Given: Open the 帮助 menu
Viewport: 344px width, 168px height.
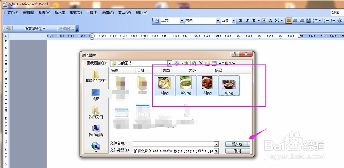Looking at the screenshot, I should [141, 12].
